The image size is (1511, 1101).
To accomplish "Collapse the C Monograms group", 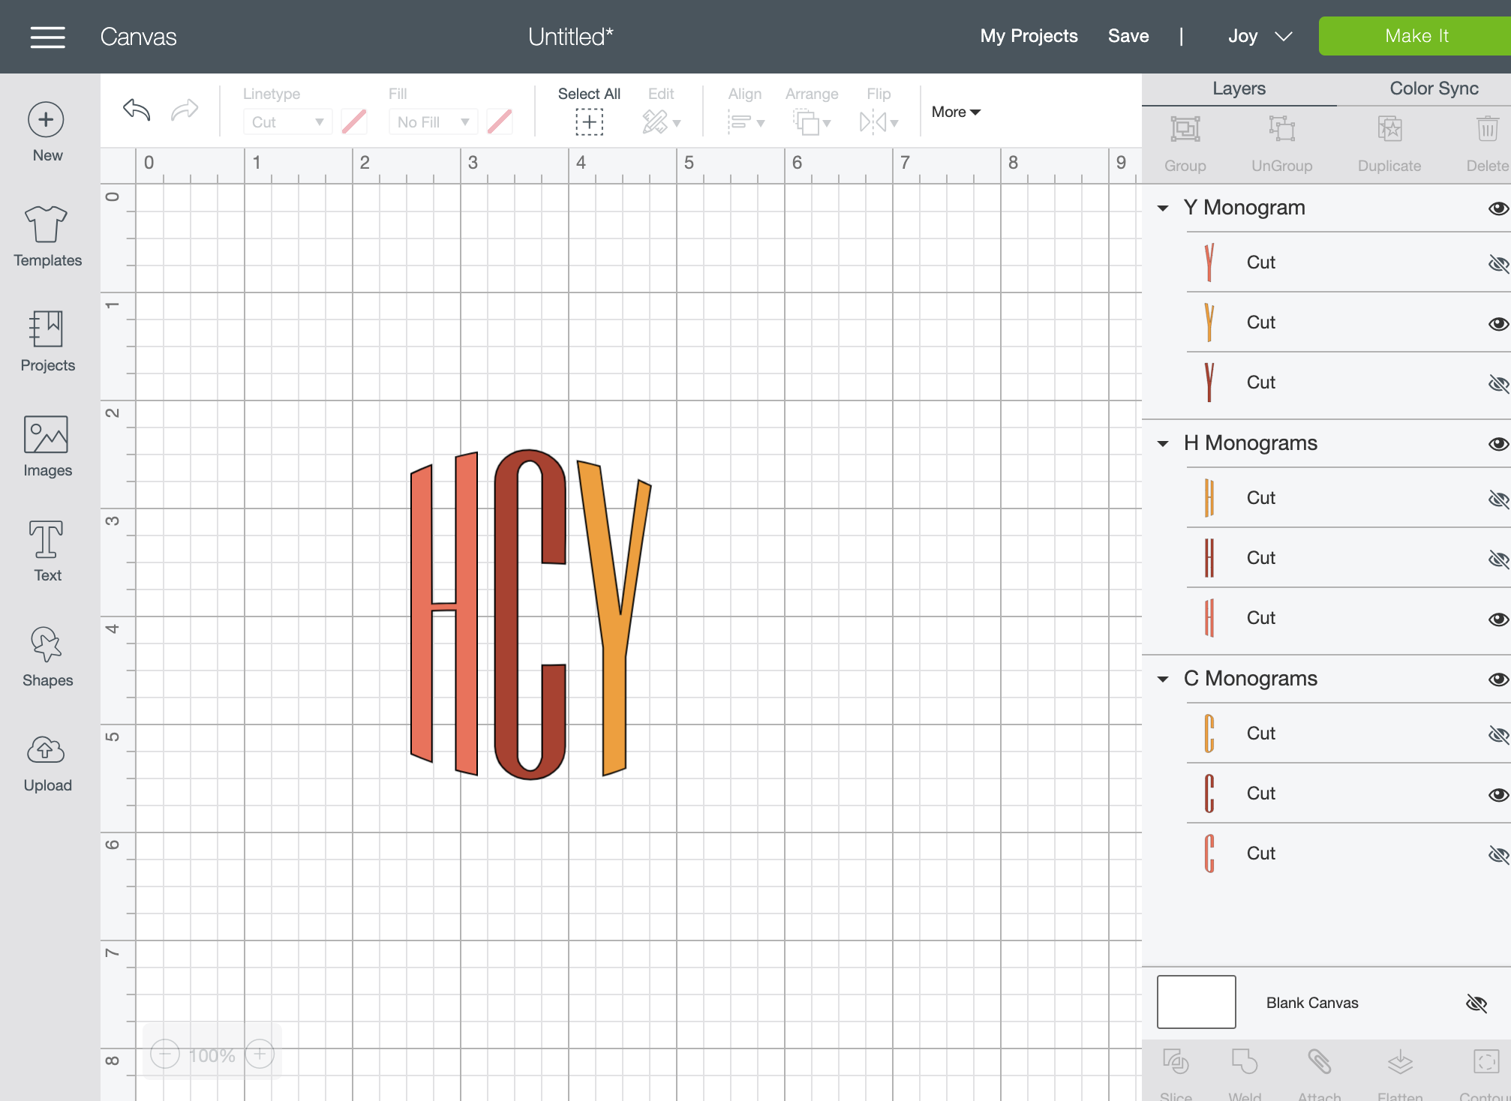I will pos(1163,679).
